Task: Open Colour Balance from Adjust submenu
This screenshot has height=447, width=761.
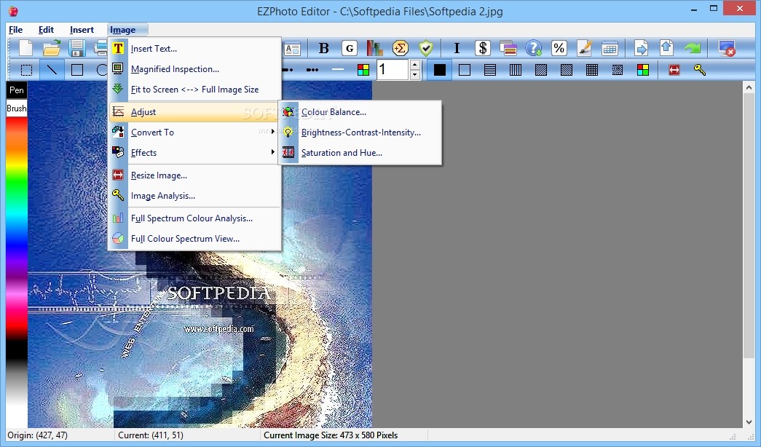Action: pyautogui.click(x=360, y=111)
